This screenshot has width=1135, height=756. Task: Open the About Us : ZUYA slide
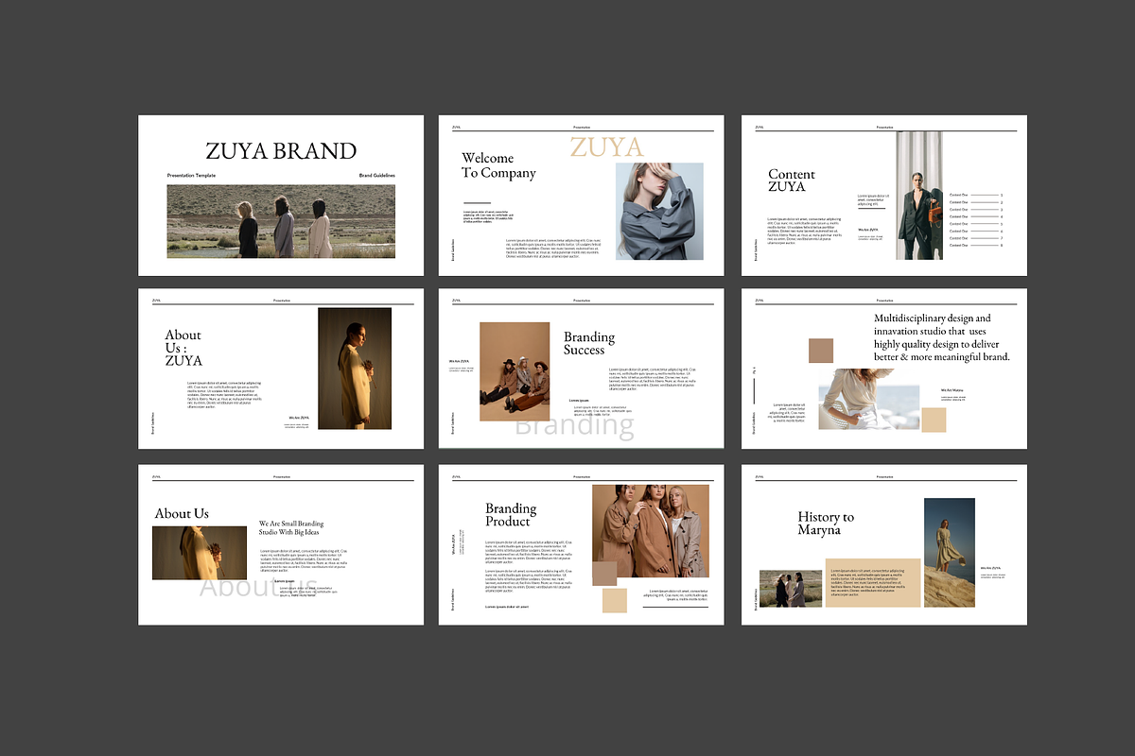(x=281, y=369)
